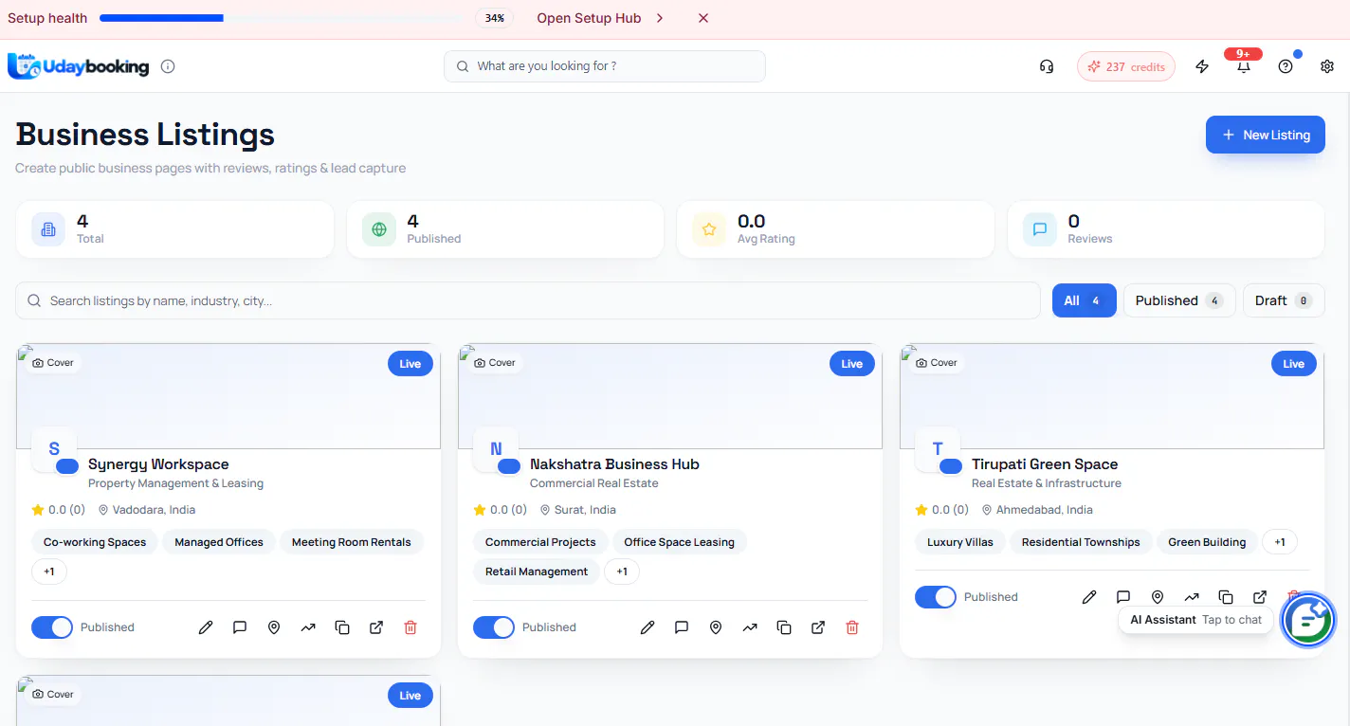Open Synergy Workspace public page in new tab

click(x=376, y=627)
